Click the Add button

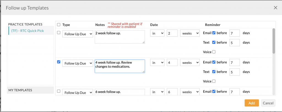(x=251, y=103)
